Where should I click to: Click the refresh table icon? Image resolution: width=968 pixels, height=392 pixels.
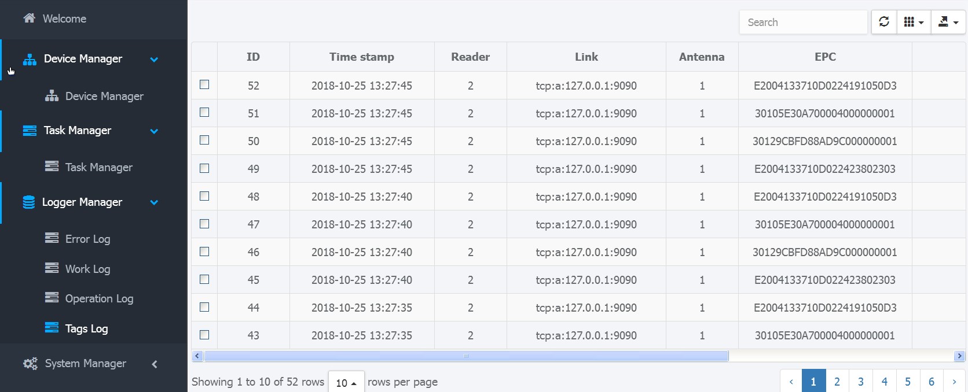(883, 22)
